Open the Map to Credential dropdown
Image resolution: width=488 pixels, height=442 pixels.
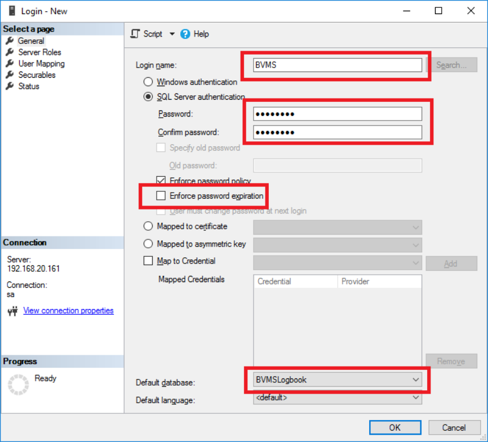coord(338,262)
